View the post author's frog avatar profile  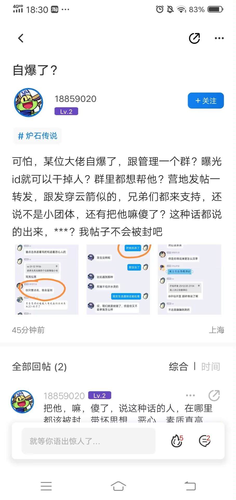click(x=29, y=102)
